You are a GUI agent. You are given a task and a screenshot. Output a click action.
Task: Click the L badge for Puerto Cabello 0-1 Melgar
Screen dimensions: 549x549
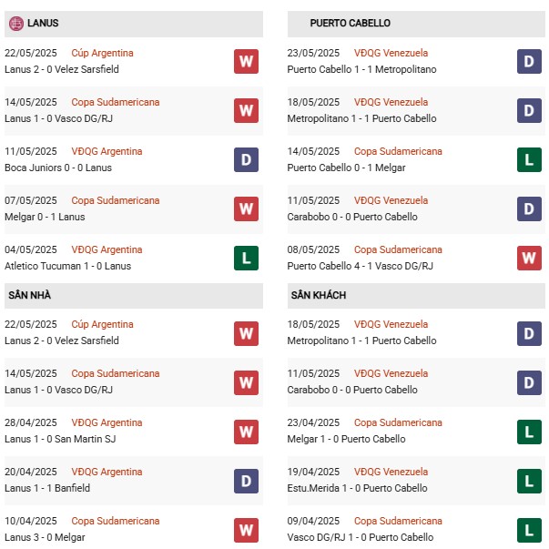tap(529, 159)
